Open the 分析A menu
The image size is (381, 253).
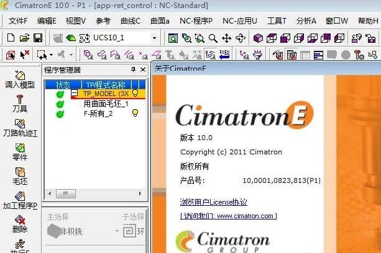[x=306, y=21]
